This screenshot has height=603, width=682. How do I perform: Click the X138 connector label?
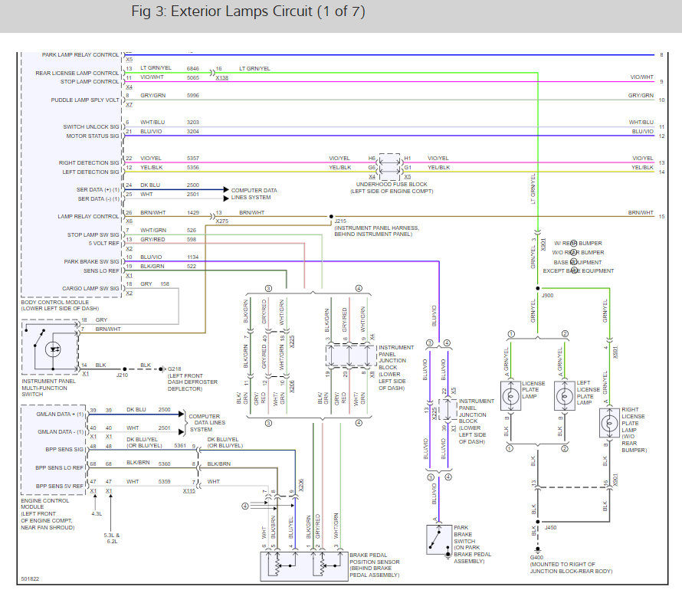click(x=221, y=78)
